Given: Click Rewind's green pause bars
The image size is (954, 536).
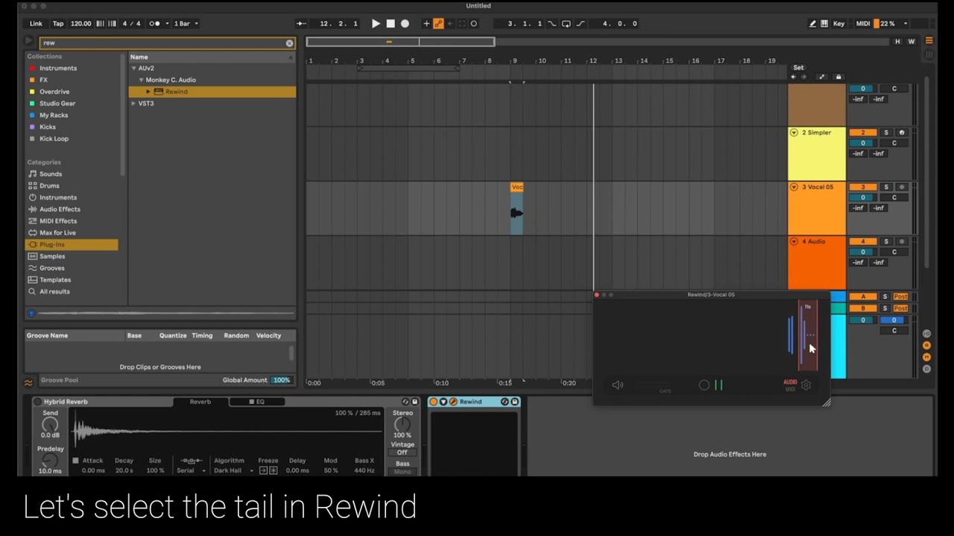Looking at the screenshot, I should click(x=718, y=385).
